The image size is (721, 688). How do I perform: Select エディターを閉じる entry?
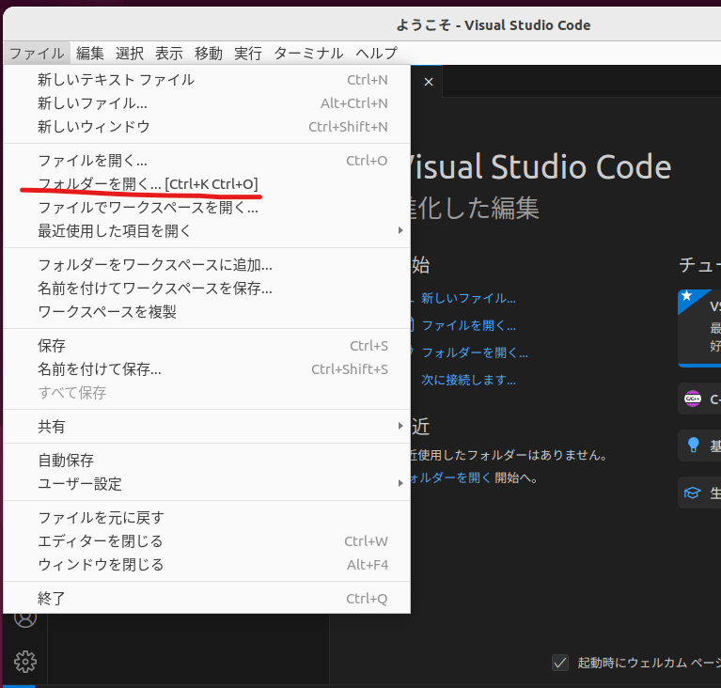point(207,541)
